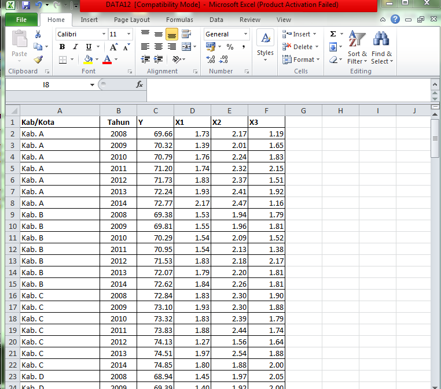This screenshot has width=441, height=389.
Task: Click the Cut scissors icon
Action: point(38,34)
